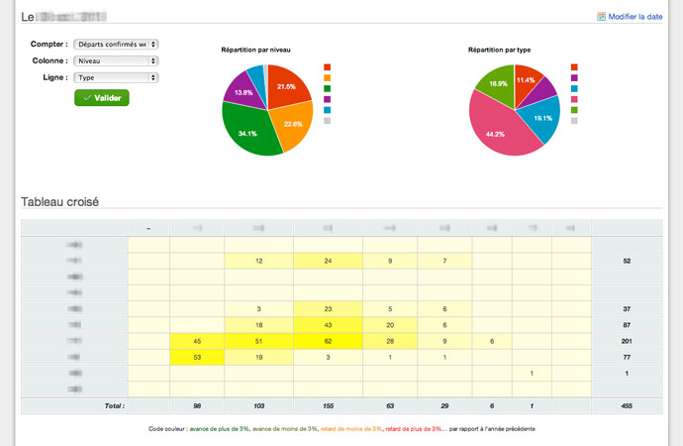This screenshot has height=446, width=683.
Task: Click the row total cell showing 201
Action: pos(626,341)
